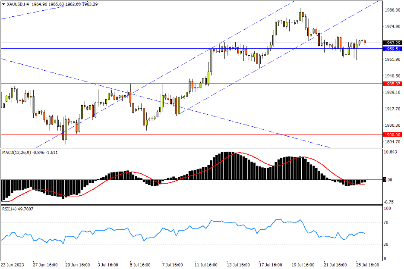Image resolution: width=404 pixels, height=269 pixels.
Task: Select the blue 1959.51 price label
Action: tap(392, 49)
